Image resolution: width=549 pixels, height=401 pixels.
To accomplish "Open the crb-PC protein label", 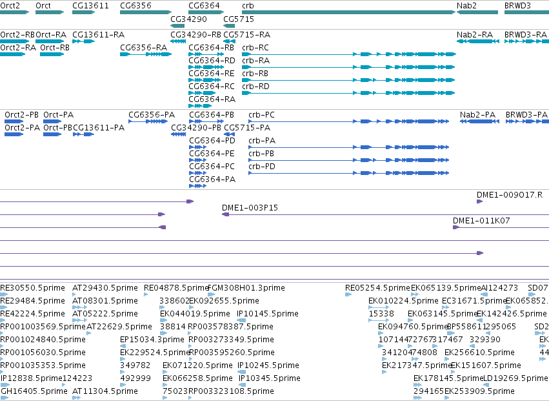I will click(x=261, y=115).
